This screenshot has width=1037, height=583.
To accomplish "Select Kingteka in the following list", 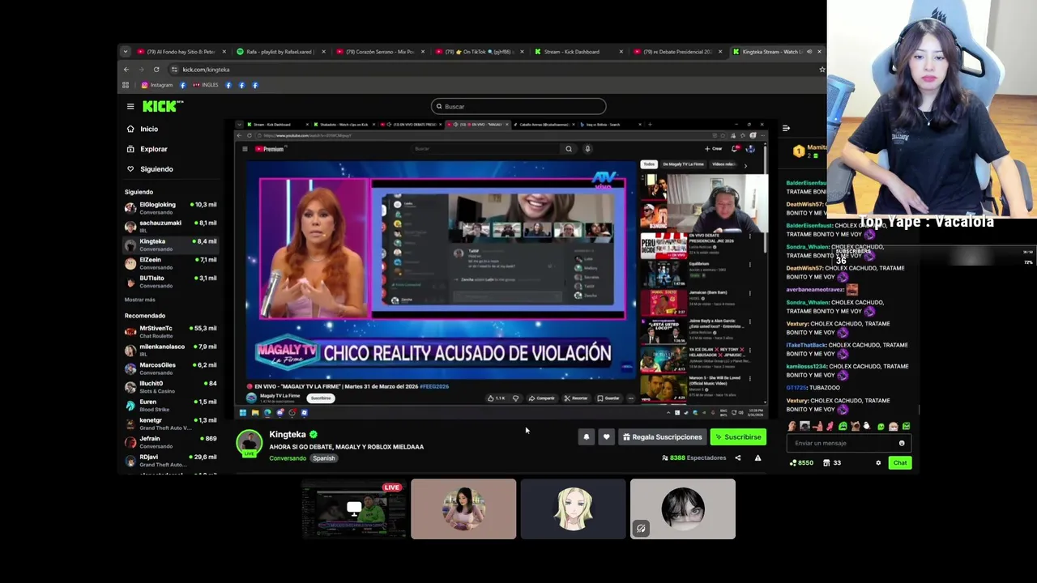I will [x=170, y=244].
